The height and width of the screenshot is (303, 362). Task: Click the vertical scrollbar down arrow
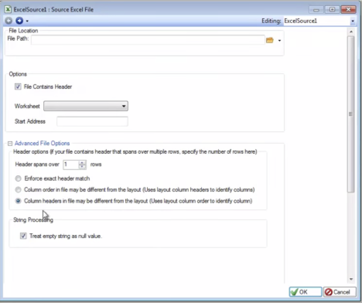coord(351,279)
